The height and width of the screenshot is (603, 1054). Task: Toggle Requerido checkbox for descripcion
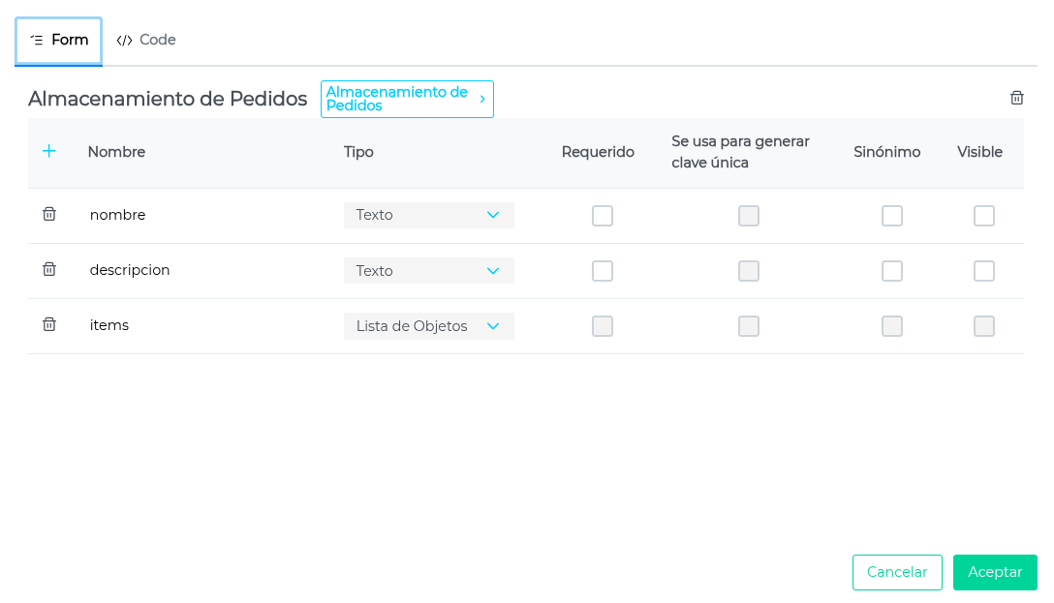point(603,271)
